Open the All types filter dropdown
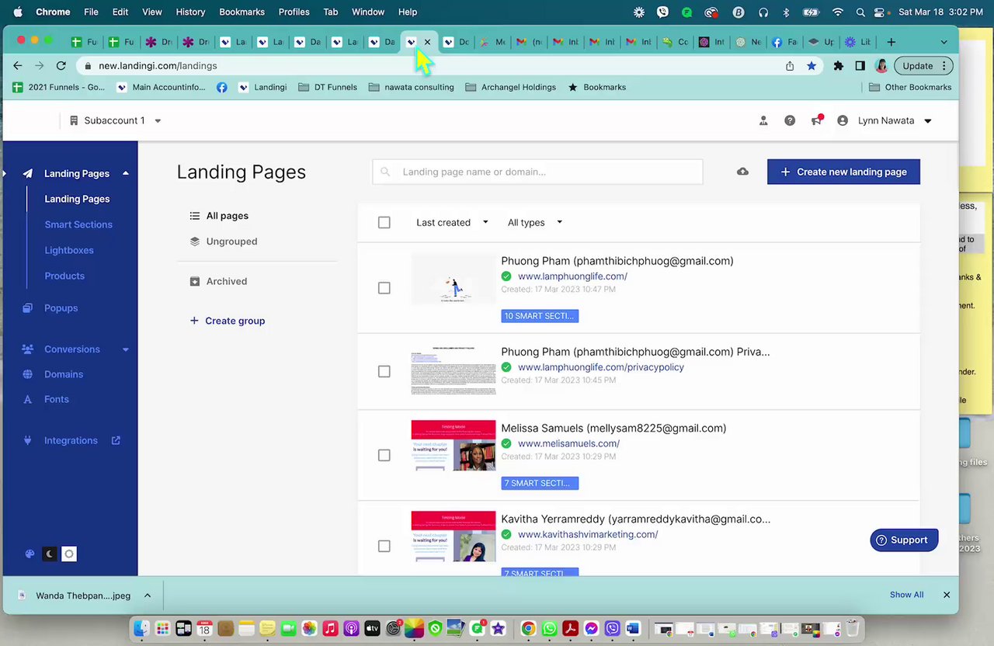Viewport: 994px width, 646px height. point(534,223)
